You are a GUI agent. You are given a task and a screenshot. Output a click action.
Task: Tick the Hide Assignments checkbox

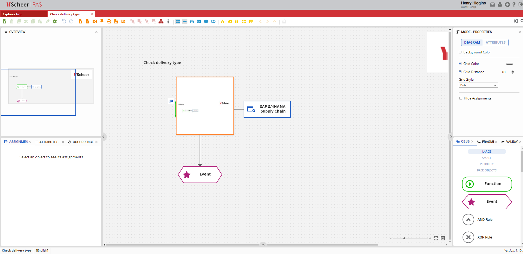[461, 98]
